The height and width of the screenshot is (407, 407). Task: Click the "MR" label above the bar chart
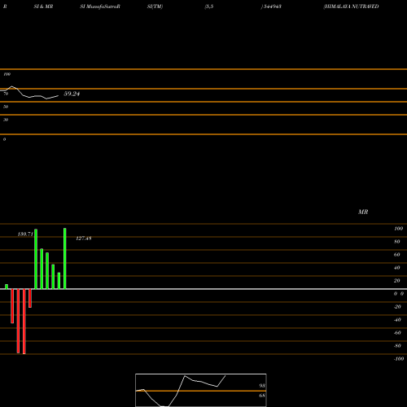coord(363,212)
